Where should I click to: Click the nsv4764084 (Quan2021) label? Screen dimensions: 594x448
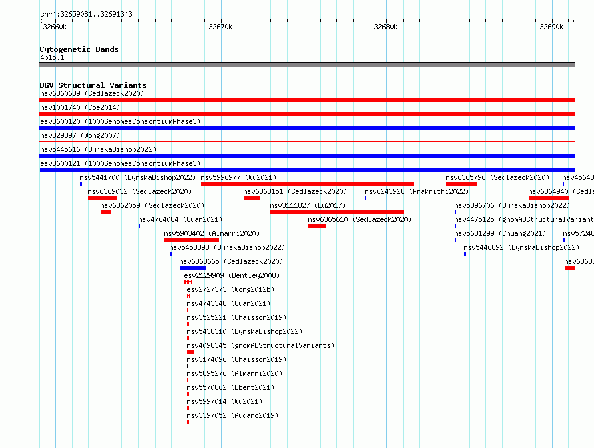[x=180, y=219]
